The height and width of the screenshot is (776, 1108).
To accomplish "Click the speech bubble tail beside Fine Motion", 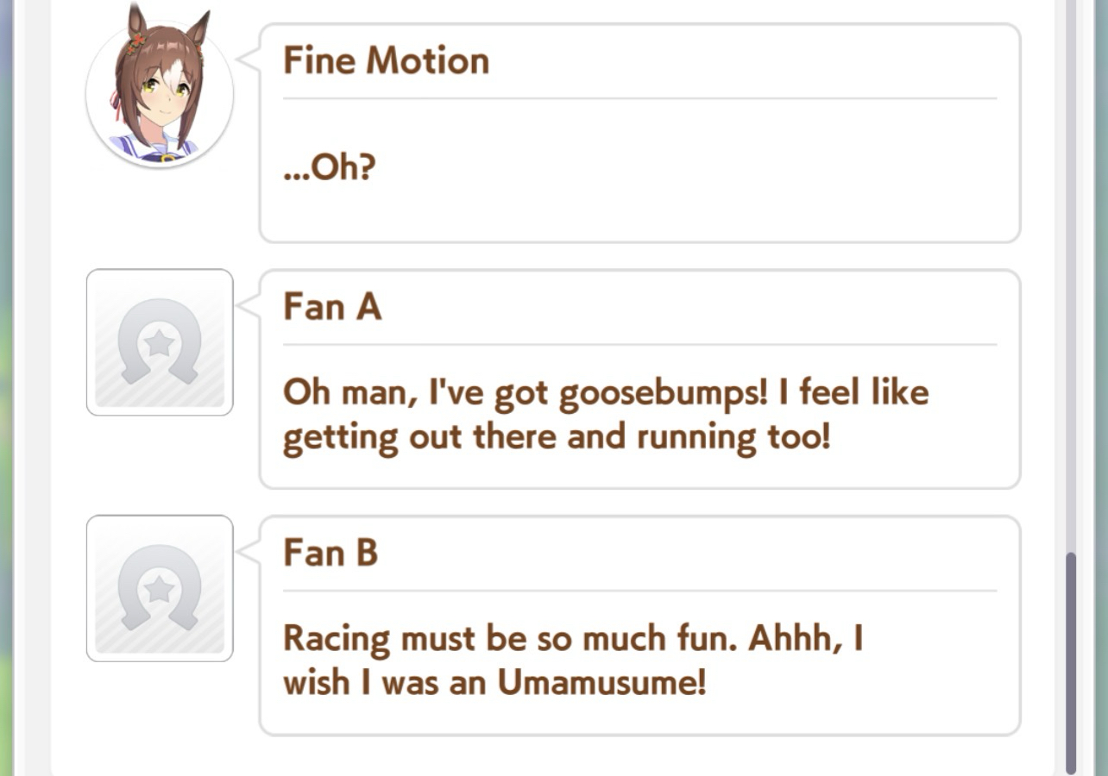I will coord(249,59).
